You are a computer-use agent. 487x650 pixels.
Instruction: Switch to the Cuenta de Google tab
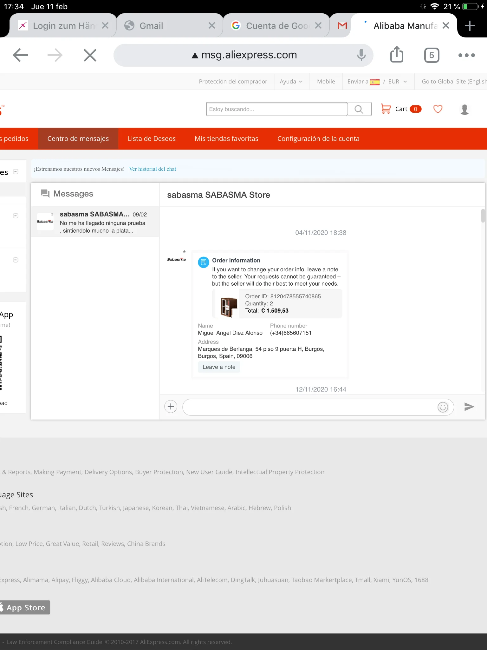click(276, 26)
